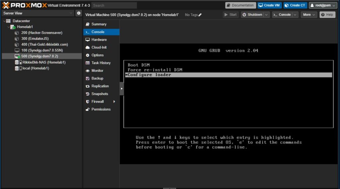Click Create CT button

(x=295, y=5)
